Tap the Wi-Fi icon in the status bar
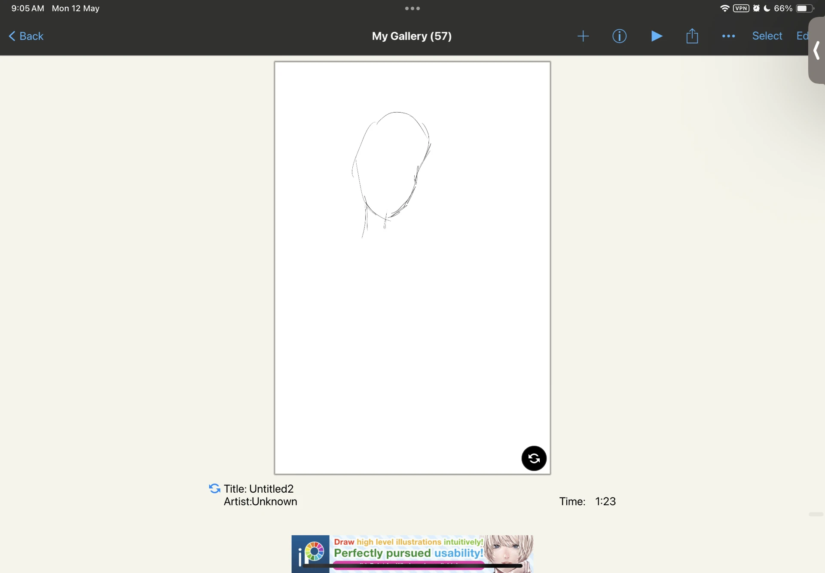Screen dimensions: 825x573 coord(724,8)
